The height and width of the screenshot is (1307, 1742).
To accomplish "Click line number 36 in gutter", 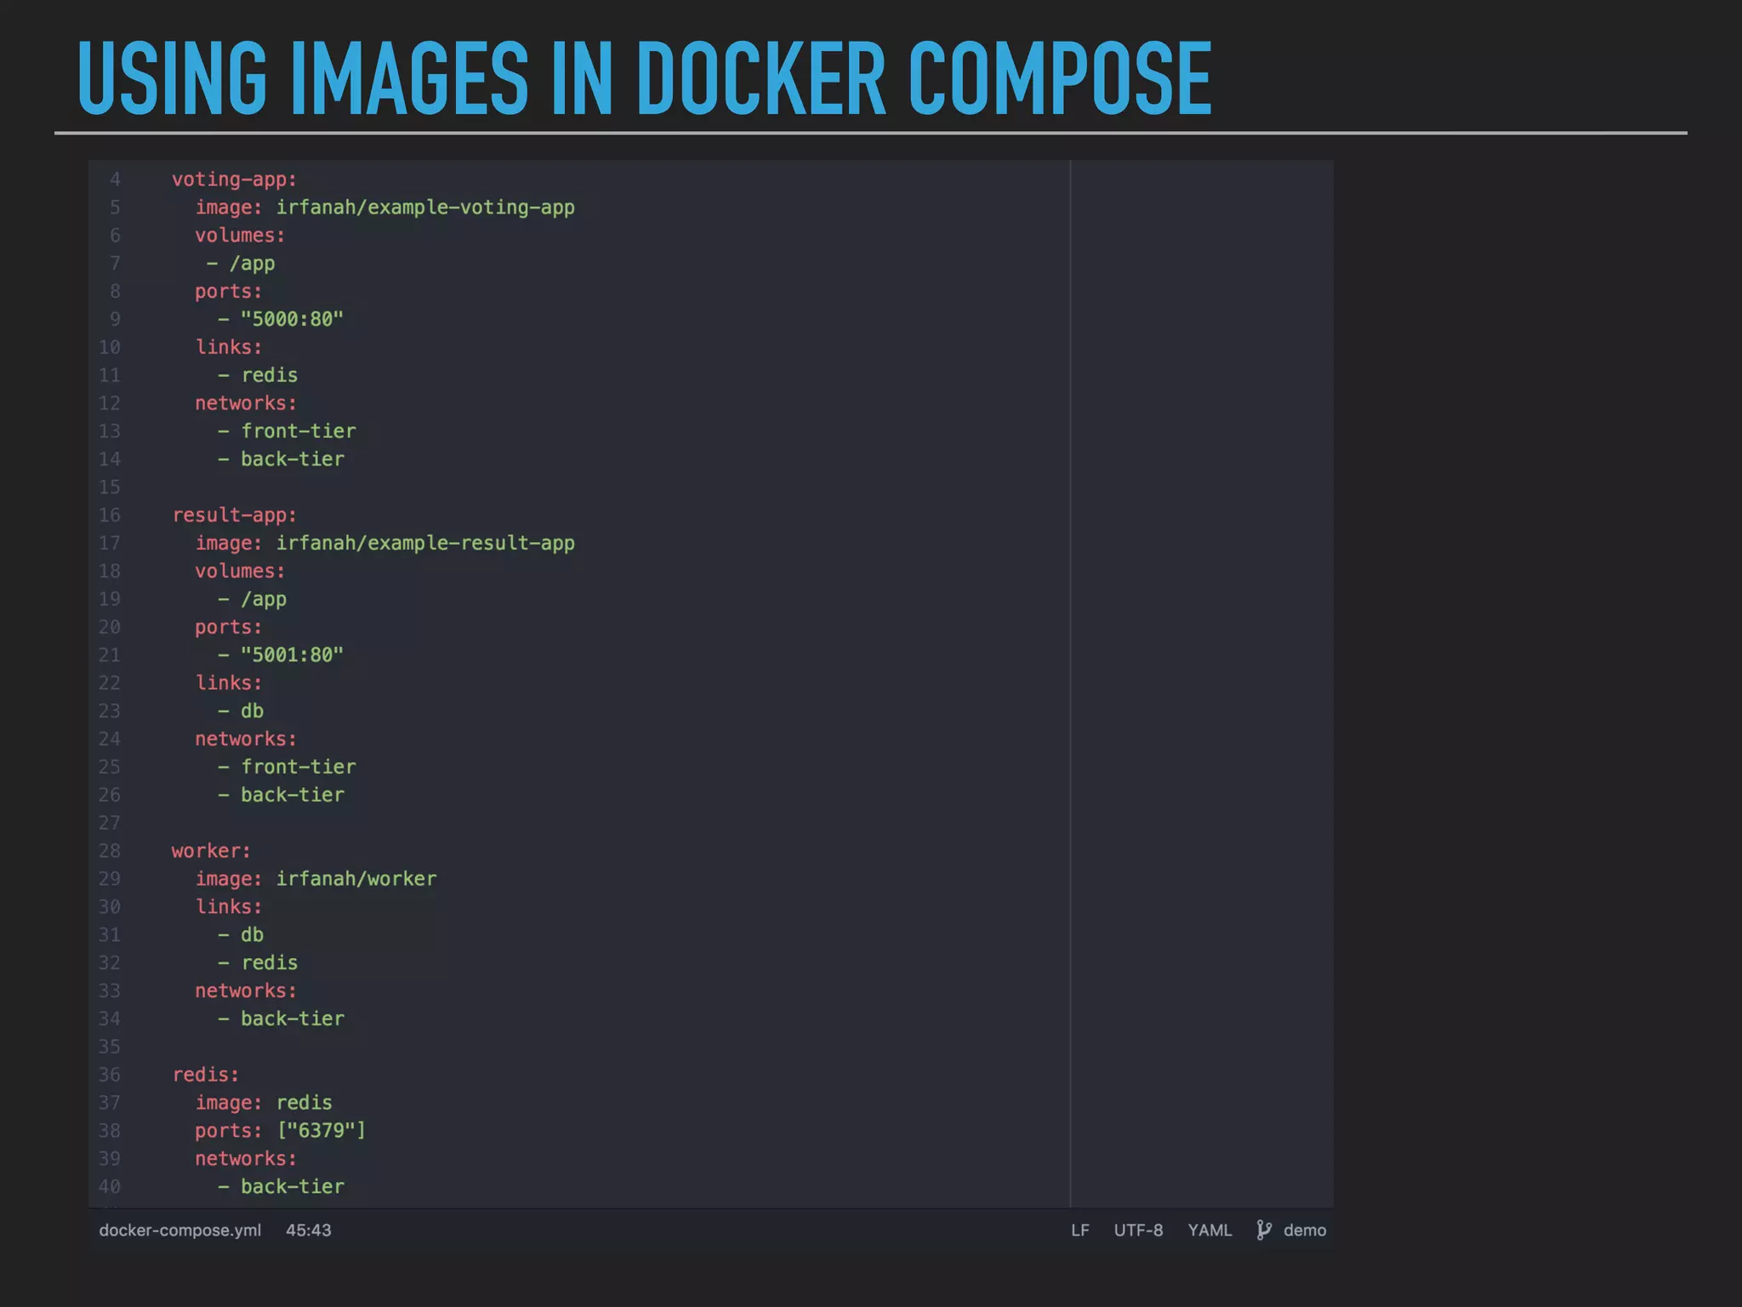I will [110, 1075].
